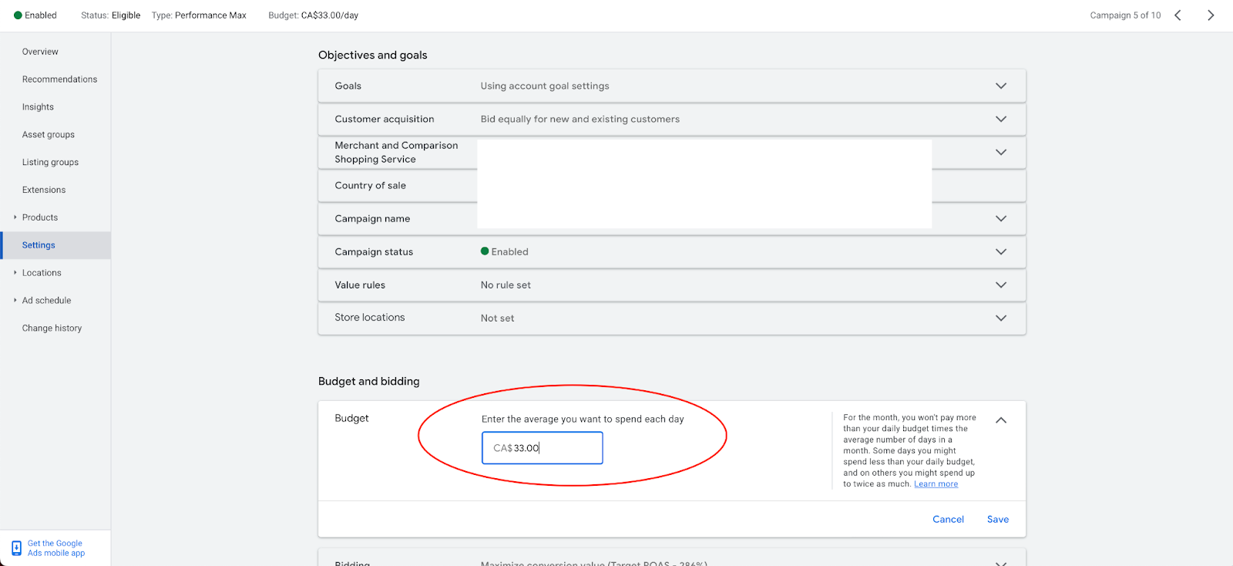The width and height of the screenshot is (1233, 566).
Task: Expand the Products sidebar arrow
Action: (x=15, y=217)
